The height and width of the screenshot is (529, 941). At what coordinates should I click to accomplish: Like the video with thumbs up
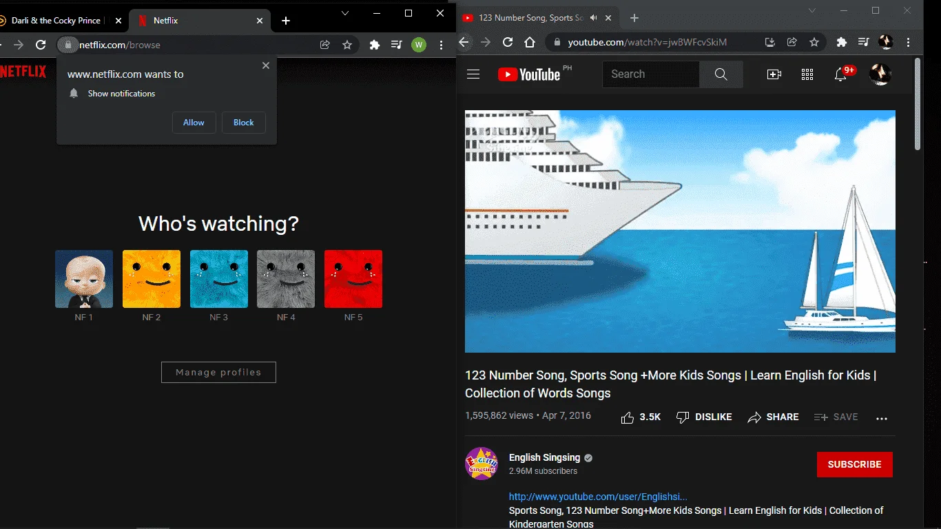(641, 417)
